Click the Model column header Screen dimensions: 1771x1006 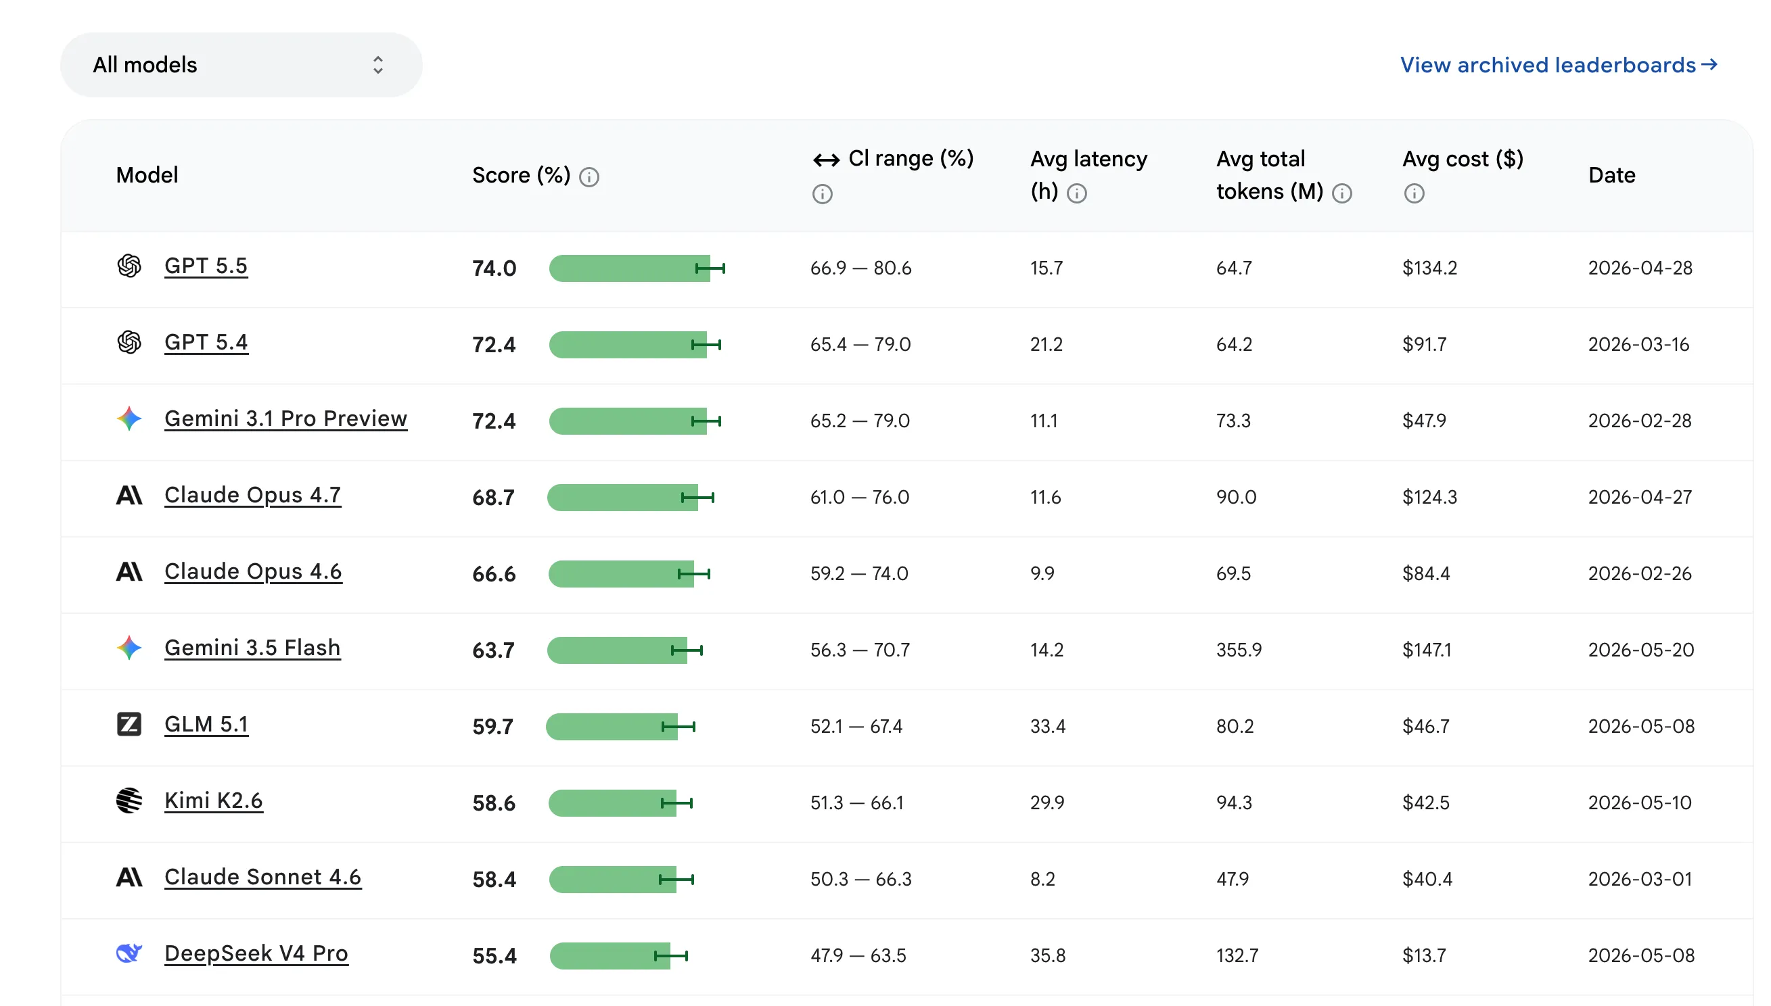coord(147,176)
